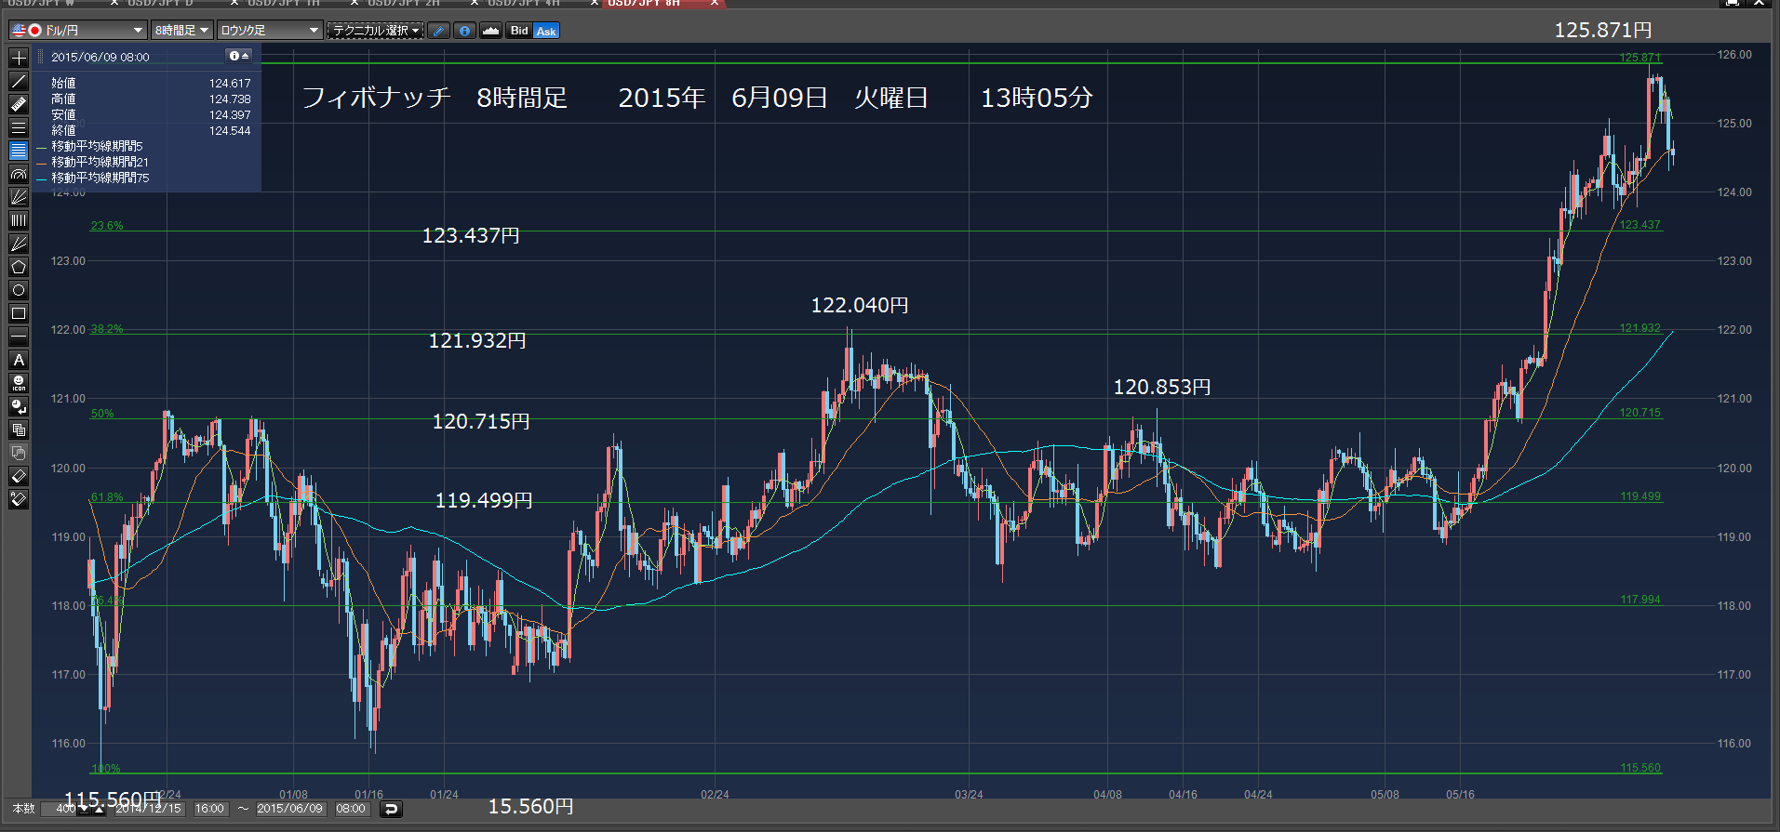The image size is (1780, 832).
Task: Click the erase-all eraser tool at bottom
Action: click(x=19, y=499)
